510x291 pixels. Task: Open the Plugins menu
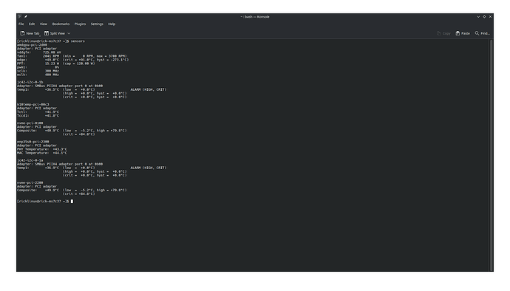coord(80,24)
